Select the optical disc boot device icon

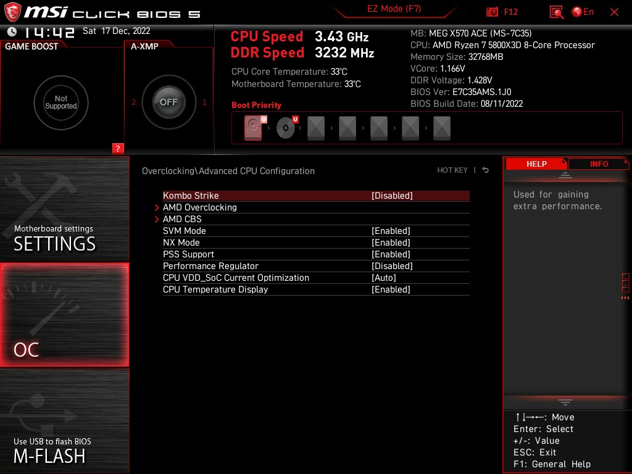click(x=287, y=128)
